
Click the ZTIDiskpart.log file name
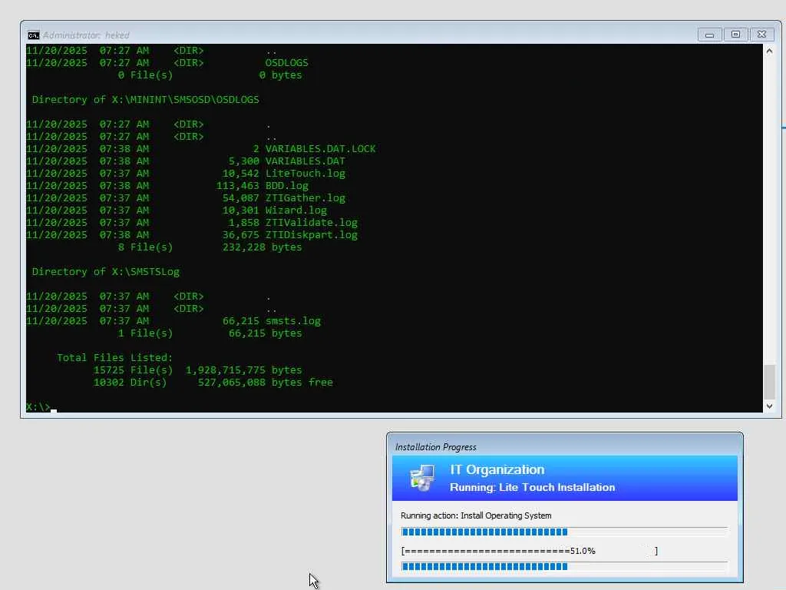pos(312,235)
